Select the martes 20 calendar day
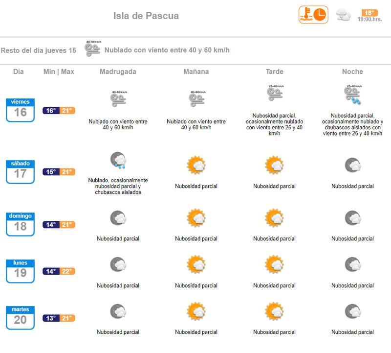Screen dimensions: 391x353 (x=20, y=317)
